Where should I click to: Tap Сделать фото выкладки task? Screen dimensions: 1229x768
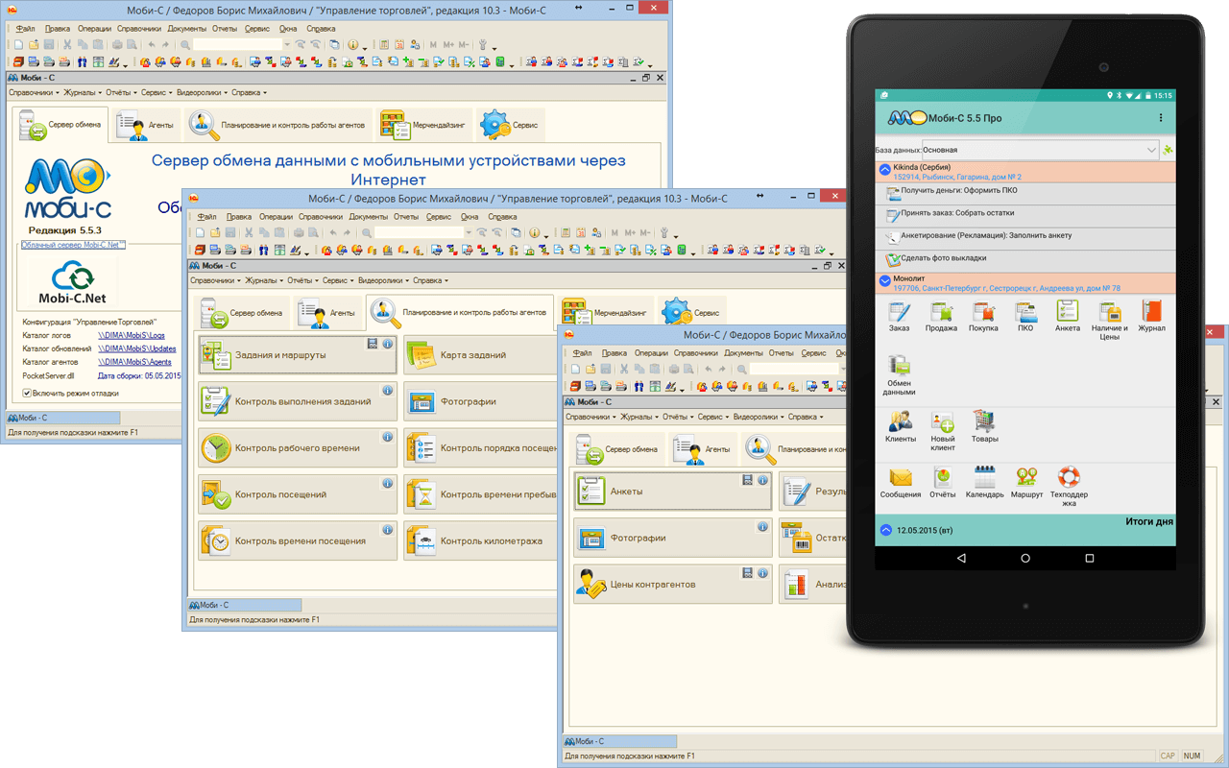1024,260
